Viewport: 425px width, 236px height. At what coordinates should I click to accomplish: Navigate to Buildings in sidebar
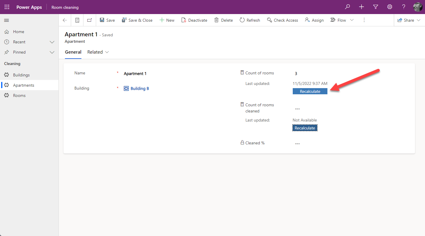click(x=21, y=75)
